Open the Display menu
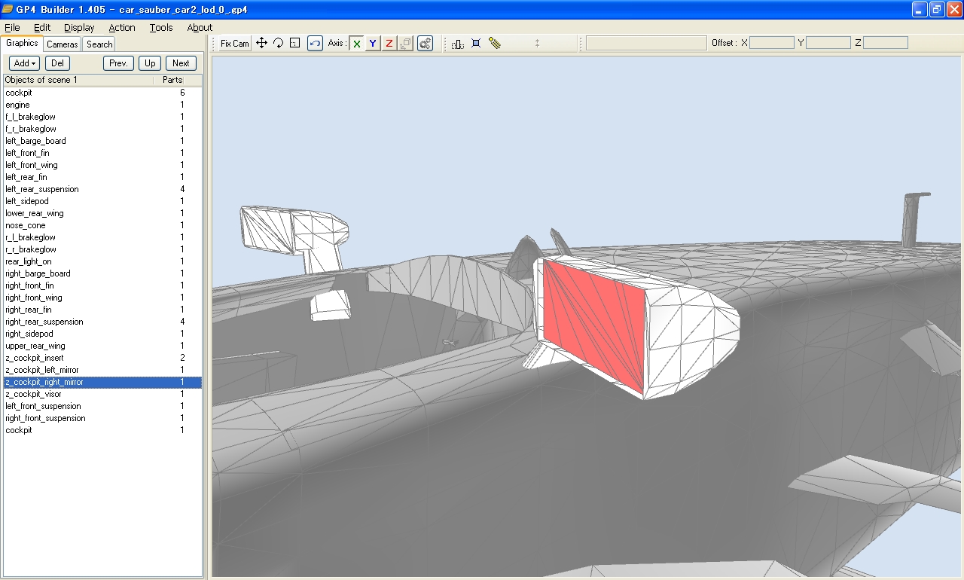 (x=79, y=27)
